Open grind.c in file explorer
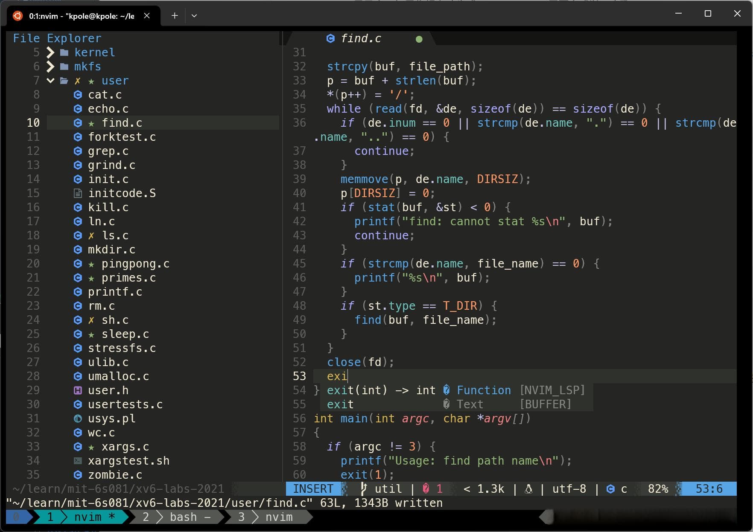This screenshot has height=532, width=753. [x=111, y=166]
